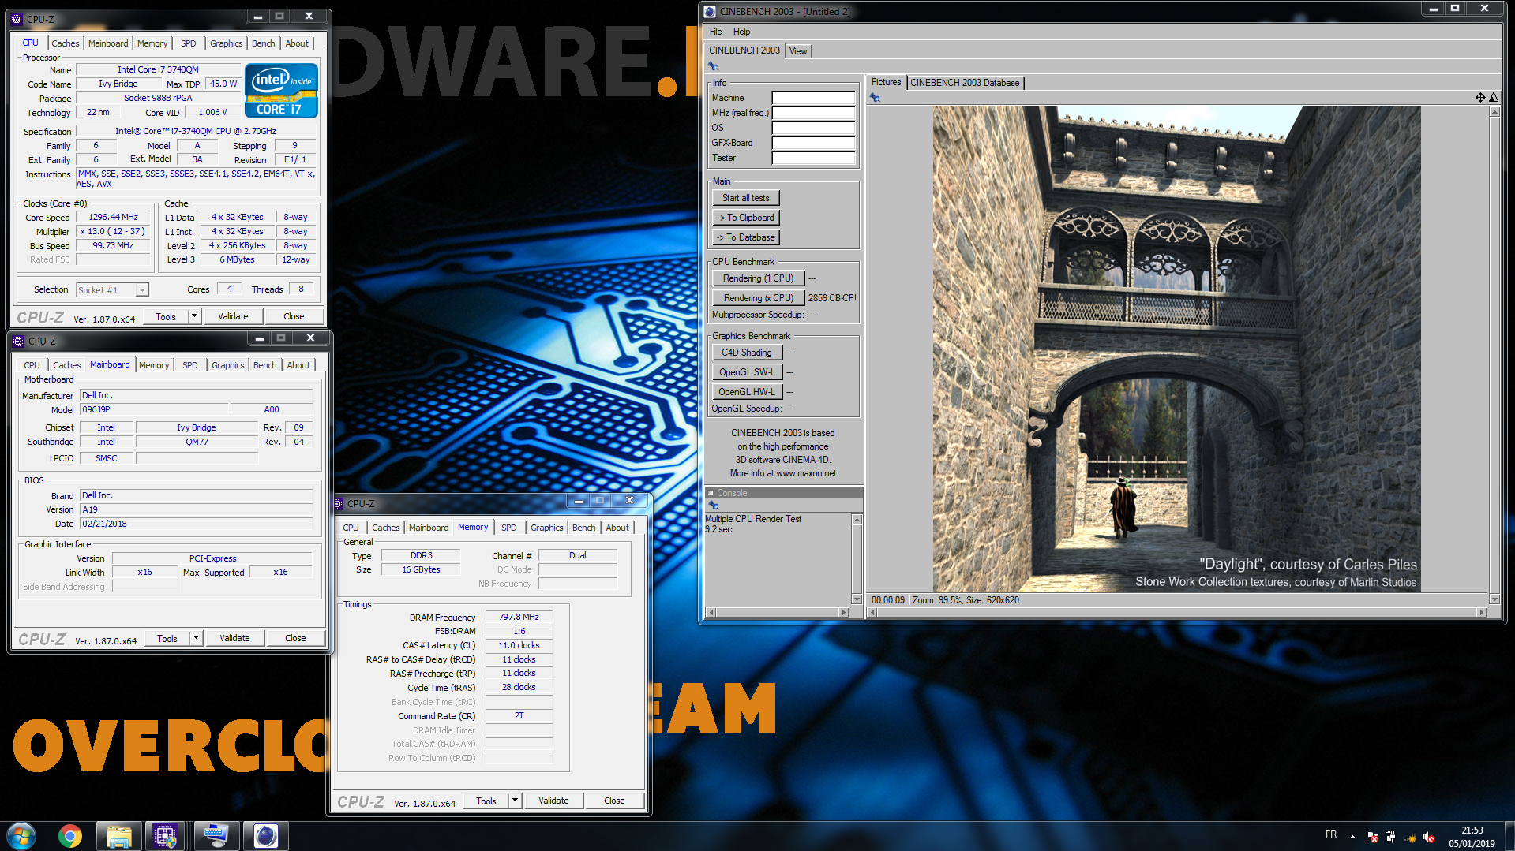Image resolution: width=1515 pixels, height=851 pixels.
Task: Click the CPU-Z Memory window title bar icon
Action: pos(339,503)
